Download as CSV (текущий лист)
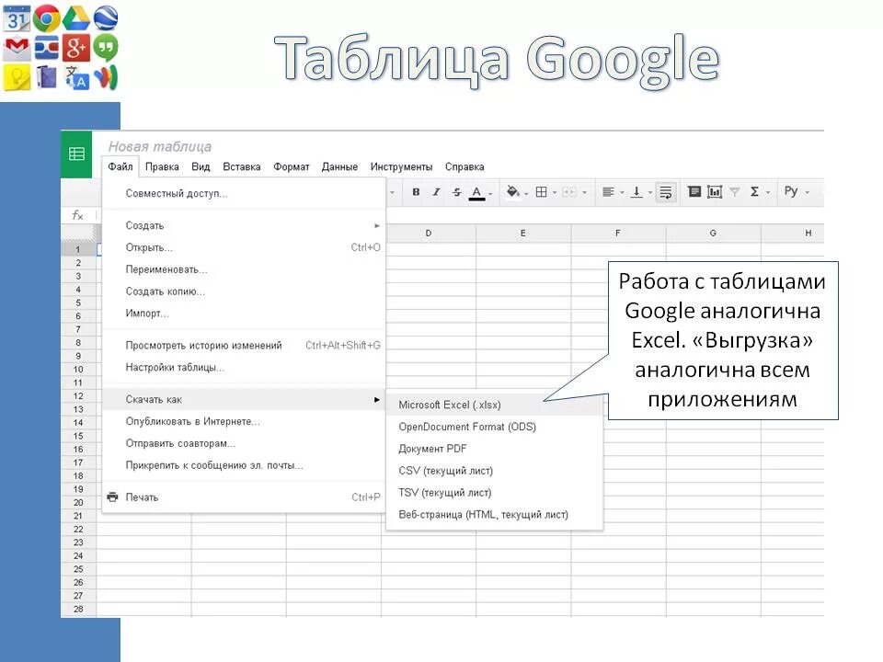 pos(495,471)
